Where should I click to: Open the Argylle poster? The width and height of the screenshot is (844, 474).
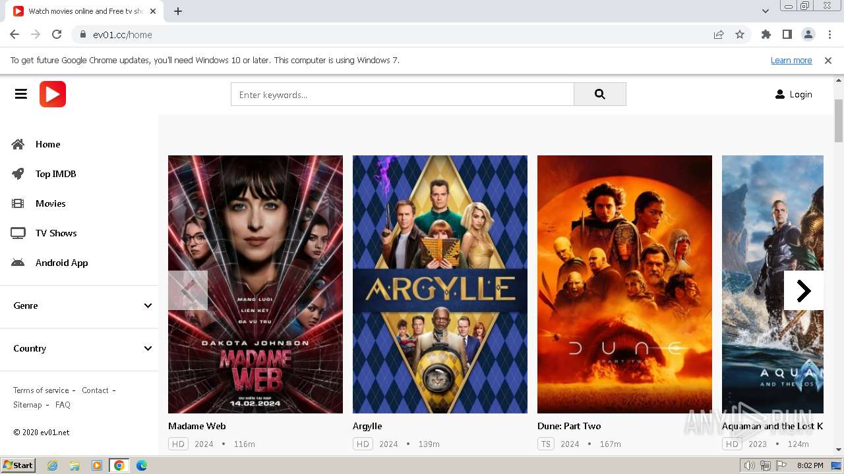coord(440,284)
